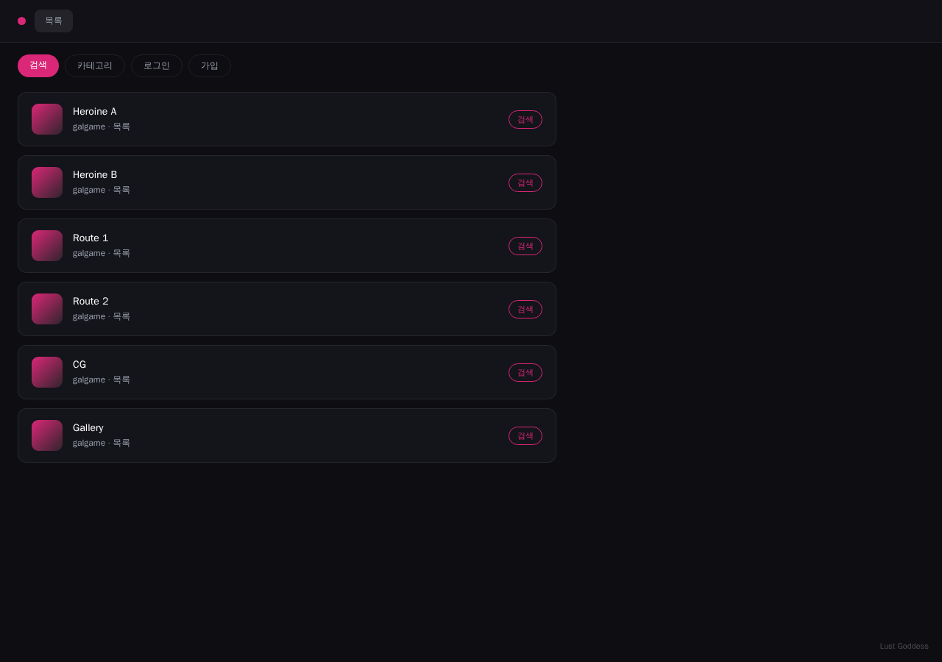942x662 pixels.
Task: Click the pink dot logo icon
Action: [x=21, y=21]
